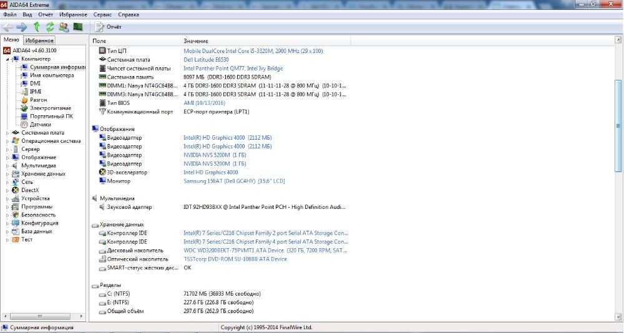Expand the Хранение данных tree node
This screenshot has width=624, height=333.
pyautogui.click(x=7, y=174)
